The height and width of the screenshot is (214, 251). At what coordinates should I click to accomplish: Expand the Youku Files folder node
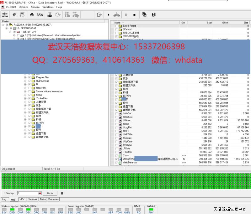click(25, 98)
